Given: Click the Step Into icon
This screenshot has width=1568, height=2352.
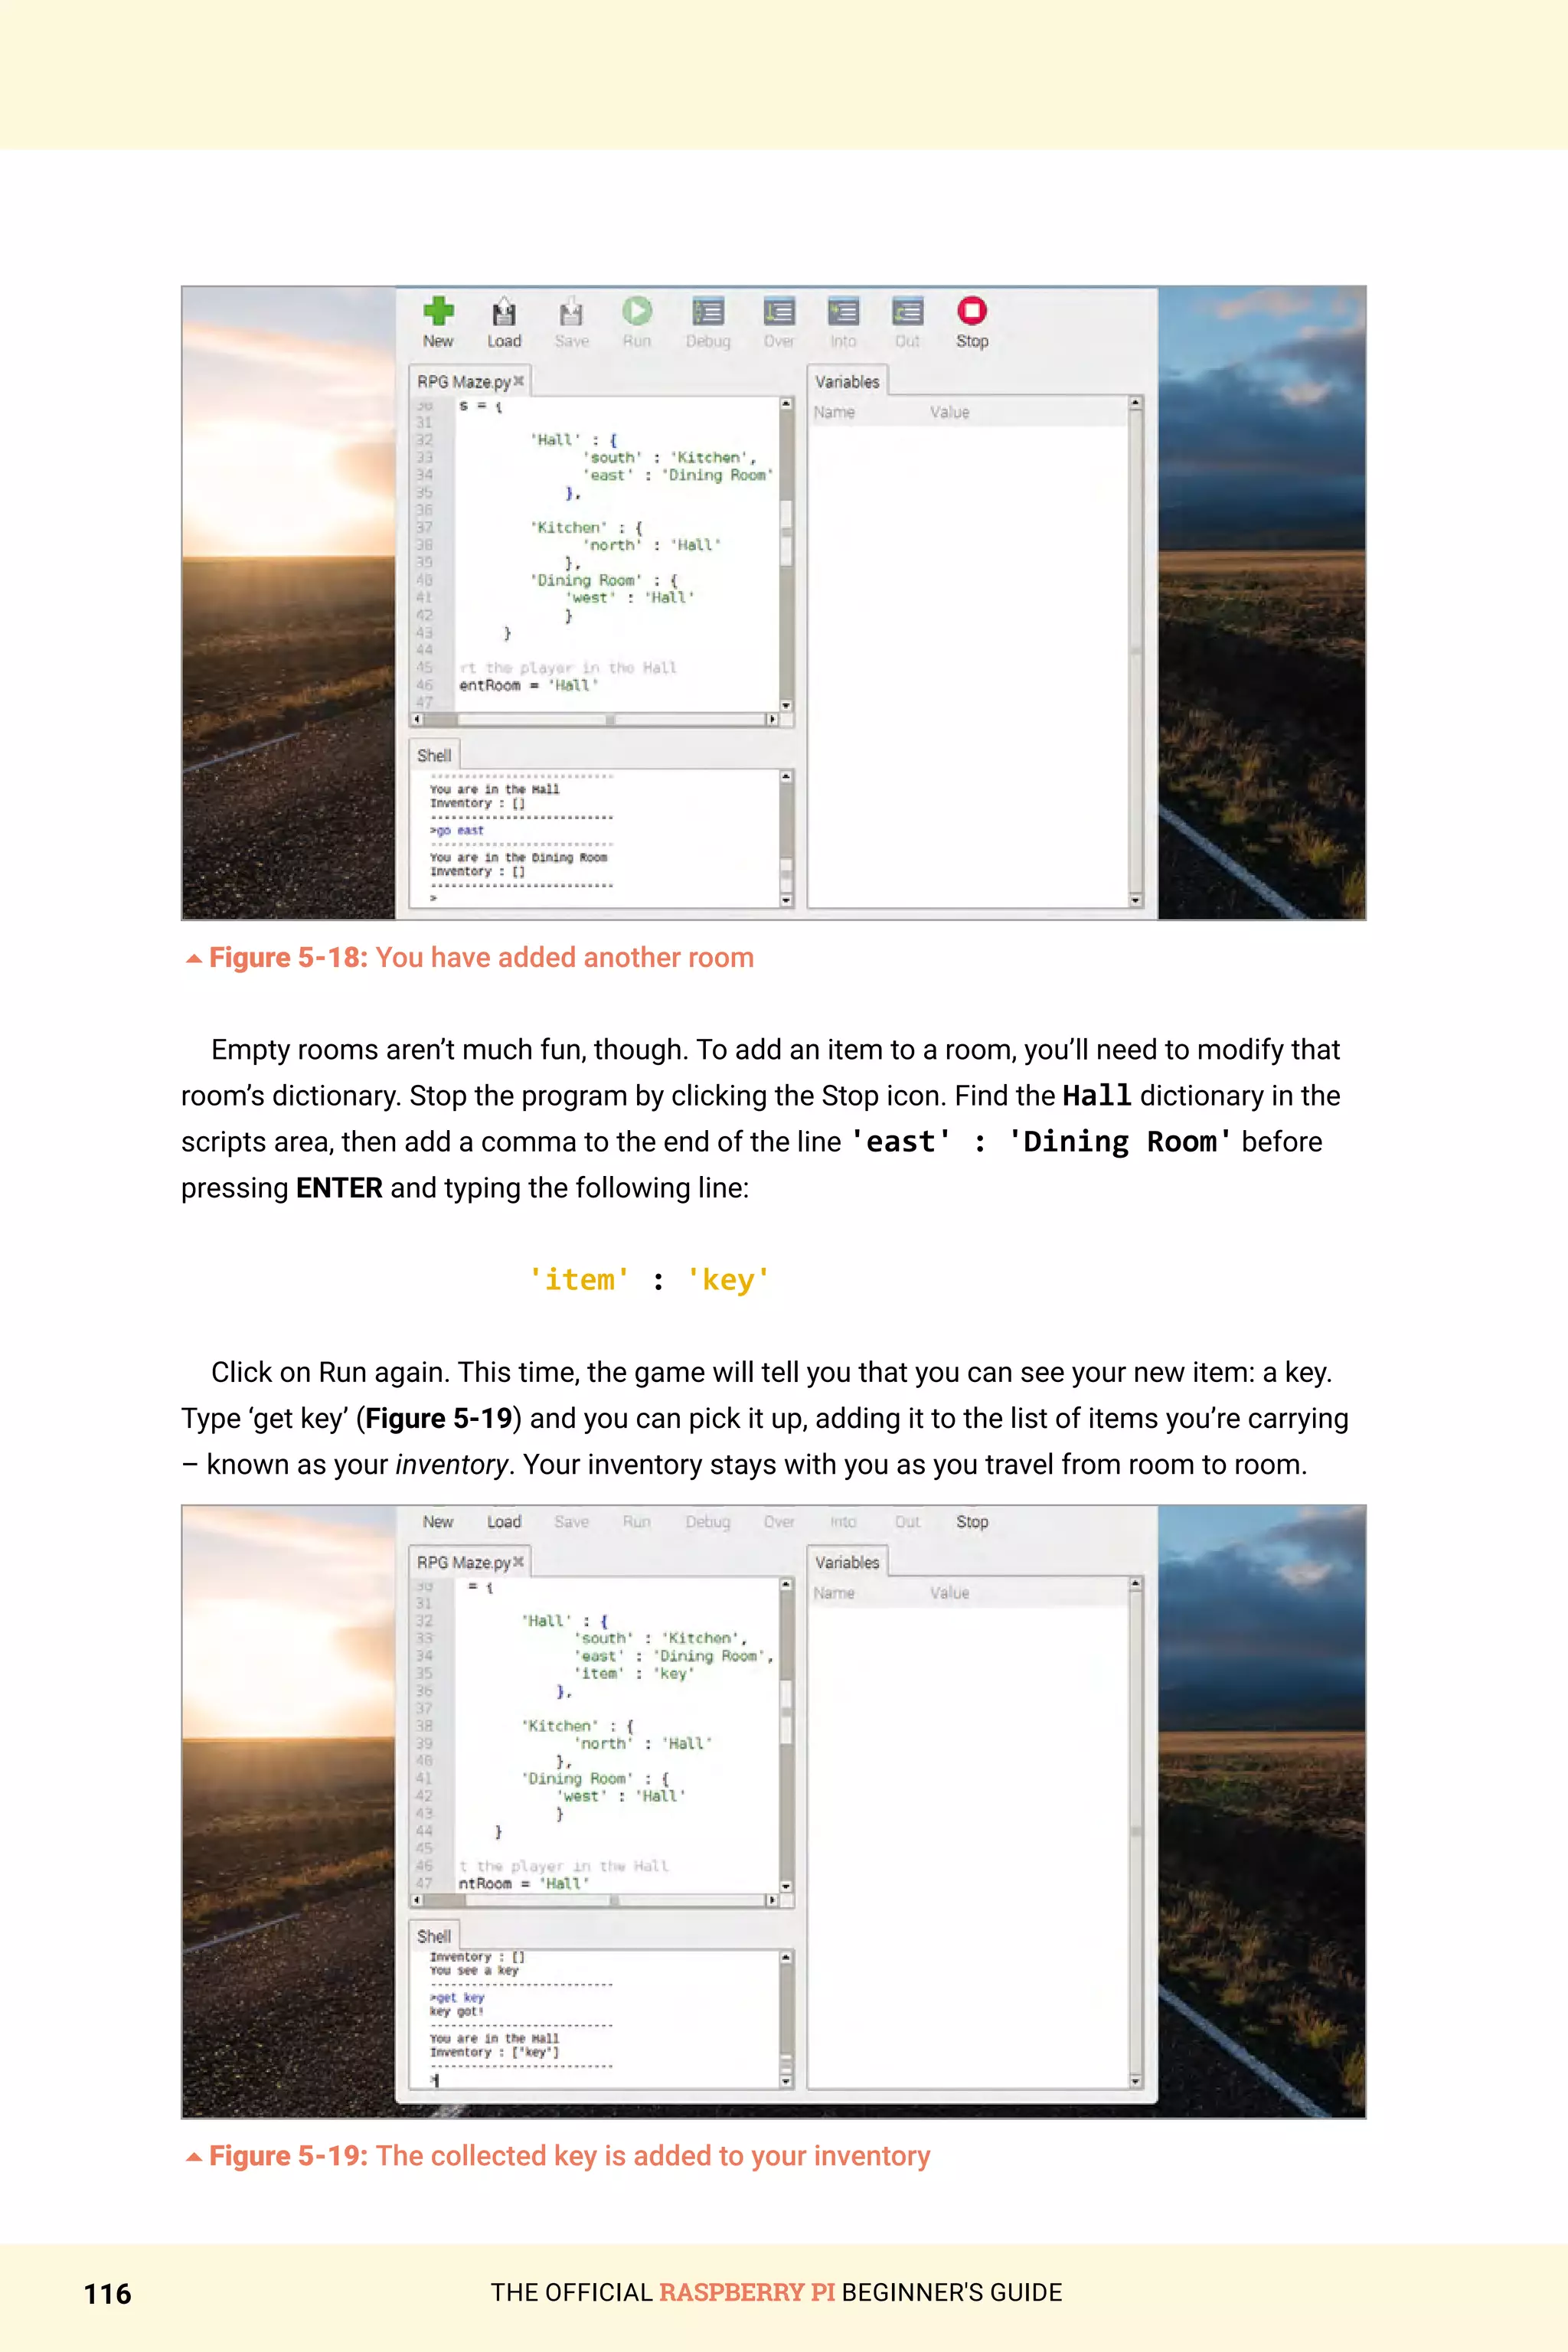Looking at the screenshot, I should coord(843,312).
